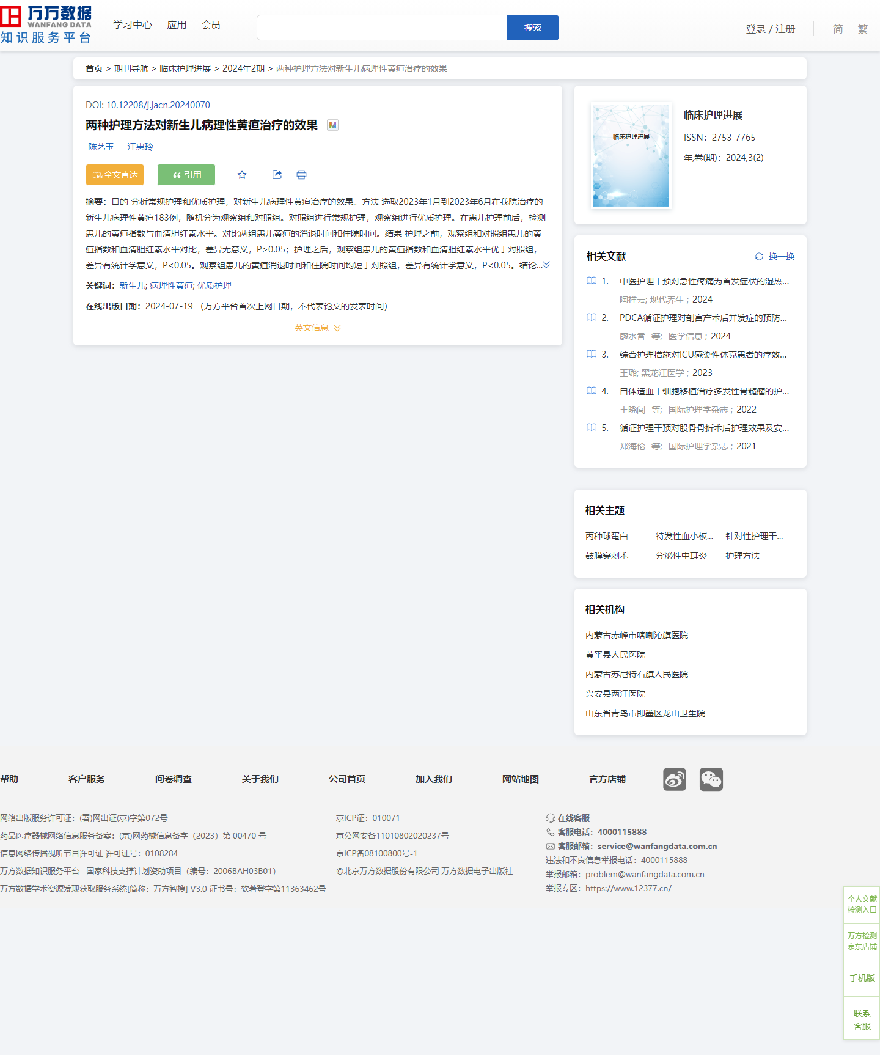Expand the 英文信息 section

tap(317, 328)
